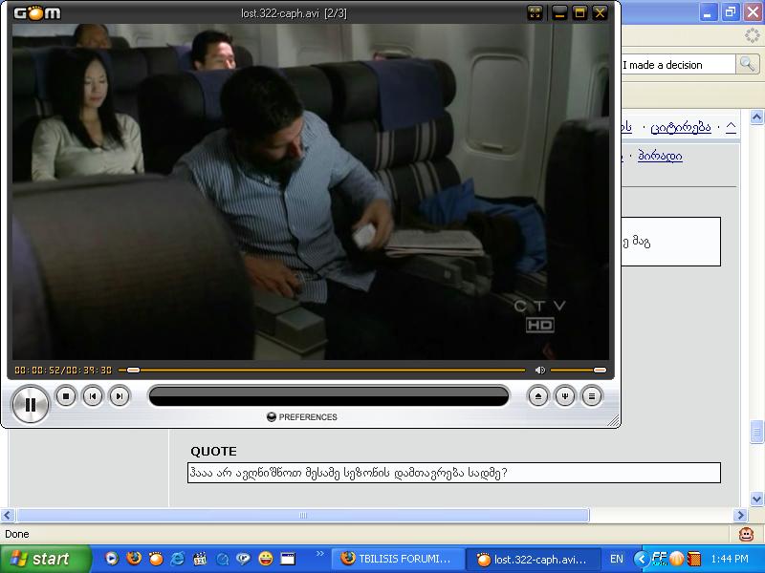Click the Firefox vertical scrollbar down arrow
The width and height of the screenshot is (765, 573).
[x=756, y=499]
